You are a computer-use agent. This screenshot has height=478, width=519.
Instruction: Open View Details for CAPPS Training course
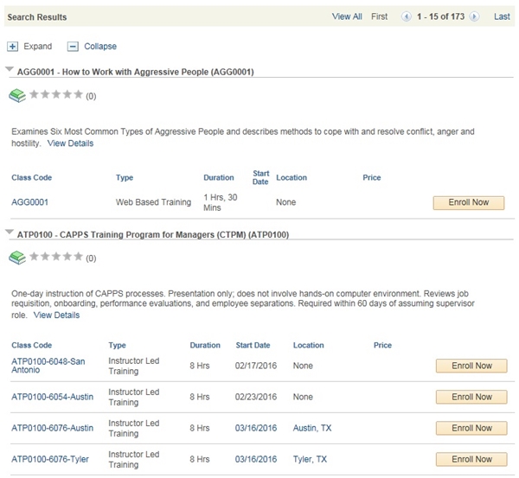pyautogui.click(x=56, y=315)
